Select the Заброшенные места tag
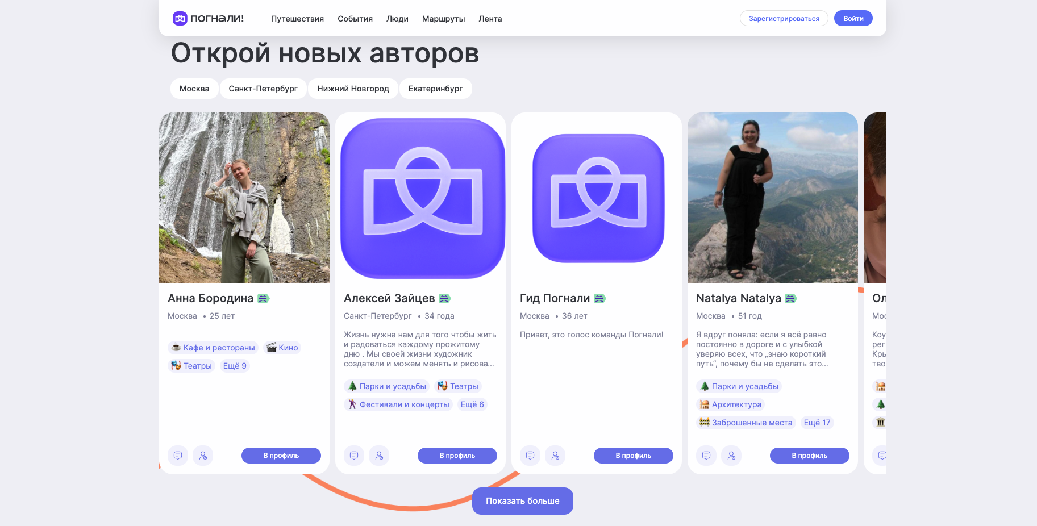1037x526 pixels. (x=746, y=423)
